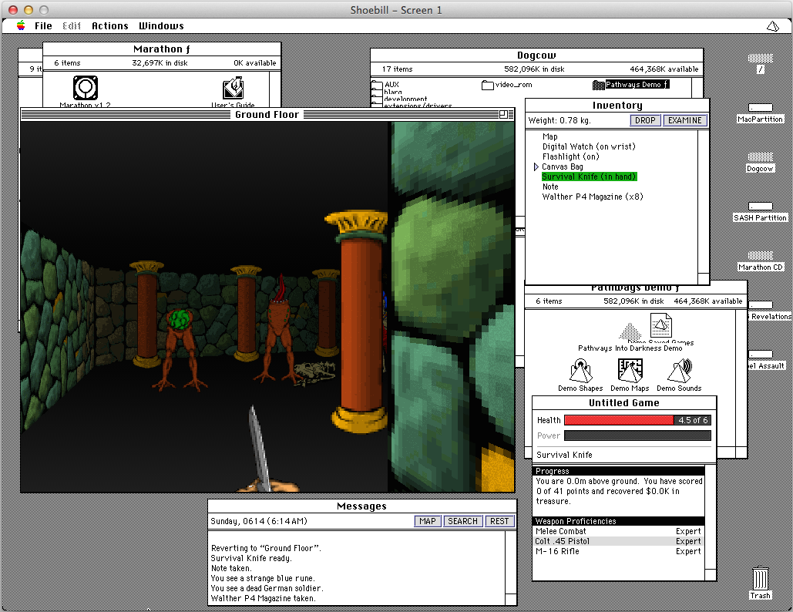Select Colt .45 Pistol proficiency row
Image resolution: width=793 pixels, height=612 pixels.
618,541
